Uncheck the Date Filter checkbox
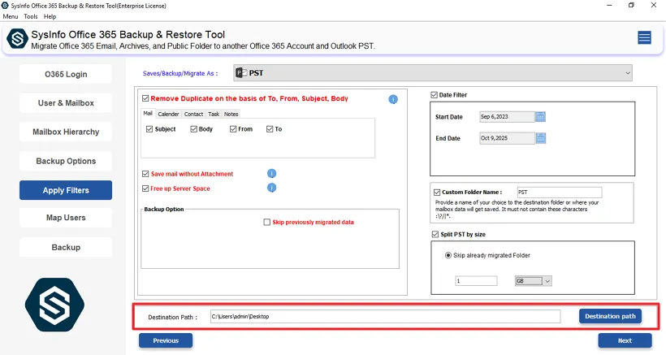The width and height of the screenshot is (666, 355). pyautogui.click(x=435, y=95)
